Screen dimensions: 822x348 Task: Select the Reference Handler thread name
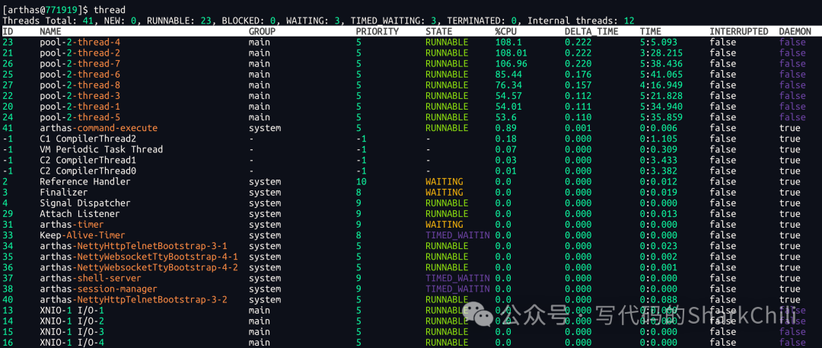coord(85,181)
